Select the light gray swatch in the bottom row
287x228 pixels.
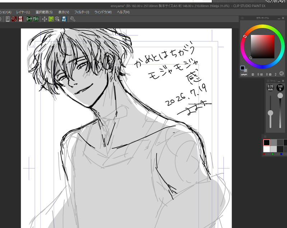pyautogui.click(x=273, y=149)
